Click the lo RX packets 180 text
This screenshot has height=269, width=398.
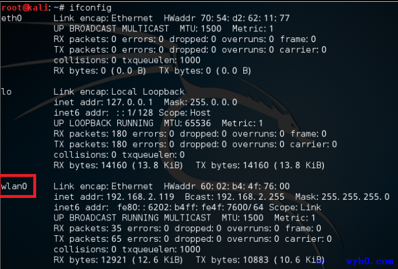point(90,133)
